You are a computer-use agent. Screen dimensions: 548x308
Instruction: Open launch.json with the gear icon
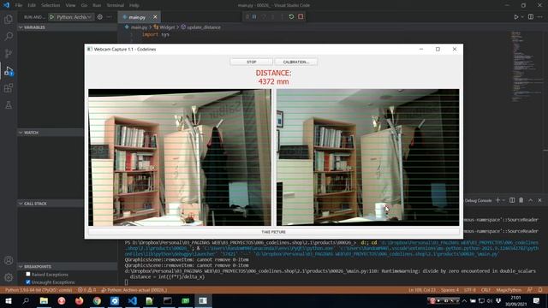pos(100,17)
